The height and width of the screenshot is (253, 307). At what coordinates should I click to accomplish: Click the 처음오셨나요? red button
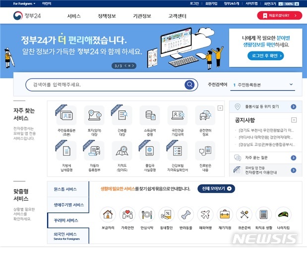tap(280, 15)
